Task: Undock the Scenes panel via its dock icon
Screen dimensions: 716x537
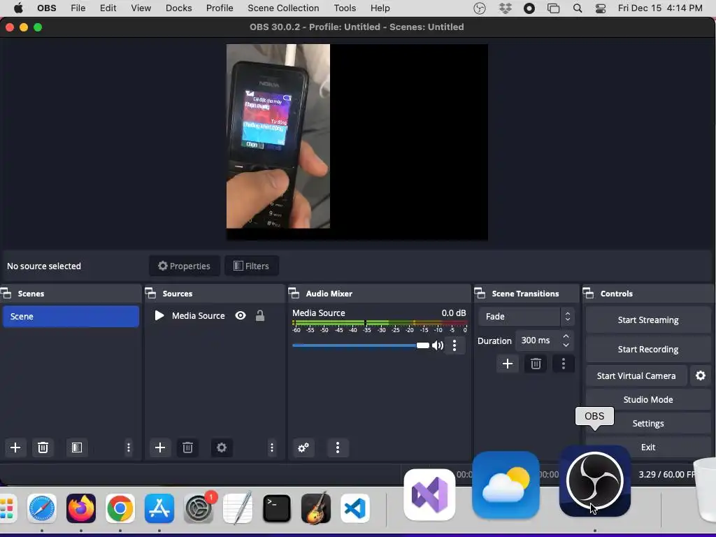Action: (6, 293)
